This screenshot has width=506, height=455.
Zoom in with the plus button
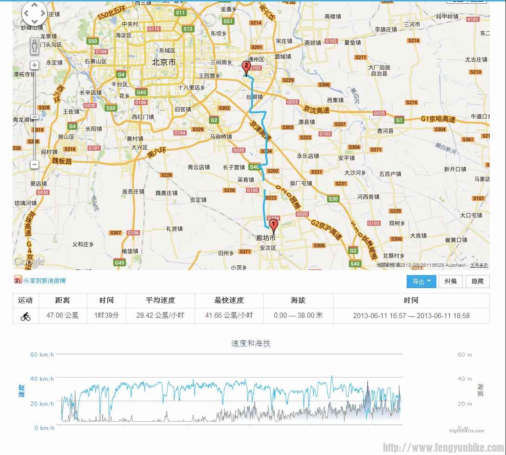(x=34, y=65)
